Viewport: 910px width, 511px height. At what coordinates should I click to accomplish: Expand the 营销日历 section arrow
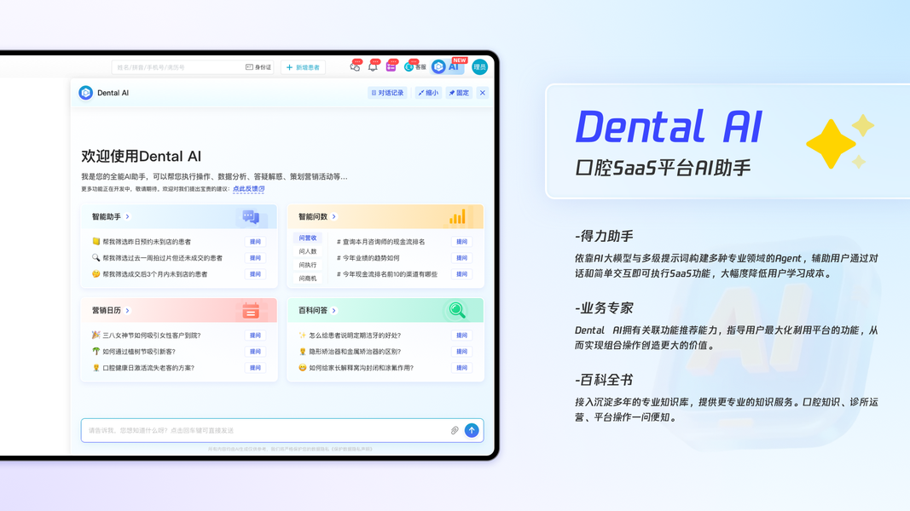pyautogui.click(x=128, y=311)
